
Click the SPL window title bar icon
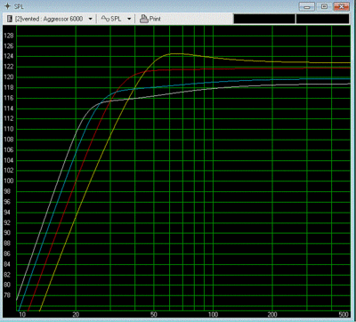7,6
